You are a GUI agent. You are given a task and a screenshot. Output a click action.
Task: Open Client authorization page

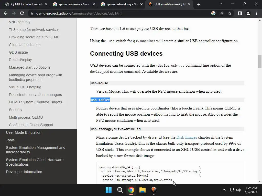coord(25,45)
